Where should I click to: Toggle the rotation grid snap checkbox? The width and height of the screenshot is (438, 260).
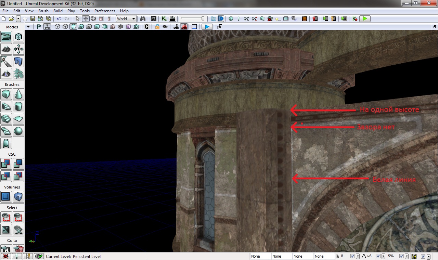point(378,256)
